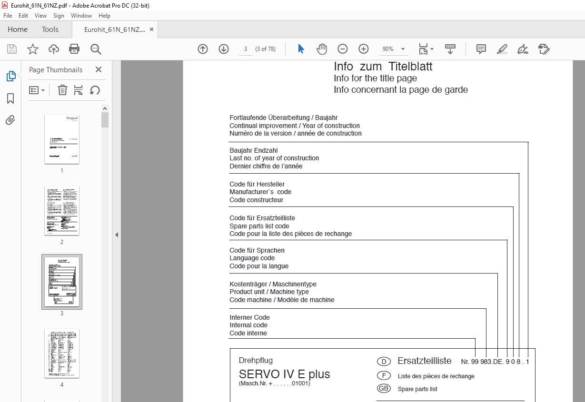Close the Page Thumbnails panel
Image resolution: width=585 pixels, height=402 pixels.
pos(99,69)
